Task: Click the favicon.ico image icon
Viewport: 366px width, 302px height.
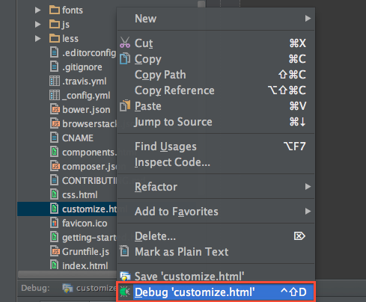Action: tap(54, 223)
